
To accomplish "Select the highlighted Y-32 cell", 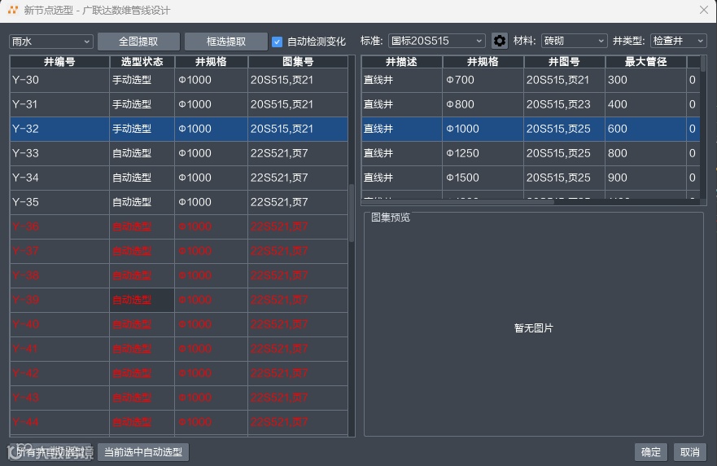I will click(59, 129).
